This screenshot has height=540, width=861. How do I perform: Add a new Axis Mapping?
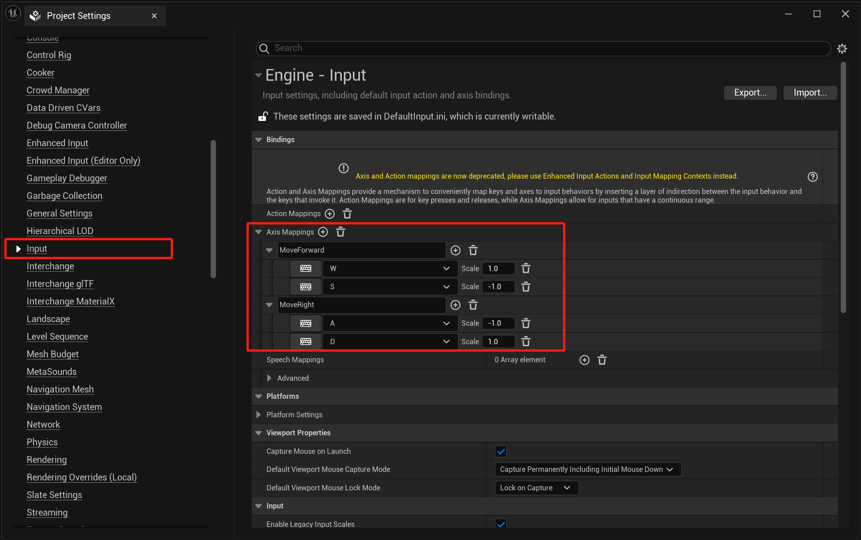(x=323, y=232)
